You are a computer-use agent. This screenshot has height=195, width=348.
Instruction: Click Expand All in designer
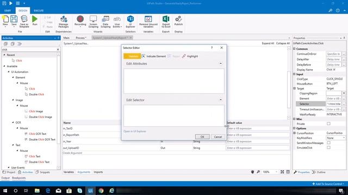click(268, 43)
